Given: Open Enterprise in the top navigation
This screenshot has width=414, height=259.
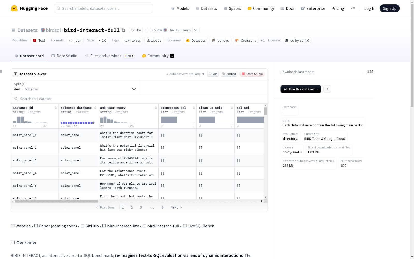Looking at the screenshot, I should pos(313,8).
